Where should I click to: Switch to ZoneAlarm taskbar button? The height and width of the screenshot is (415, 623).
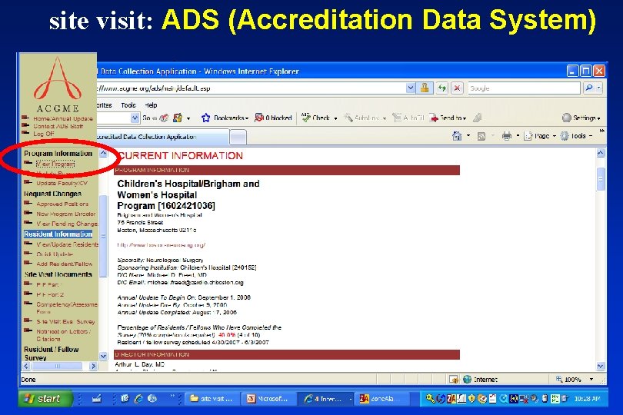(381, 398)
